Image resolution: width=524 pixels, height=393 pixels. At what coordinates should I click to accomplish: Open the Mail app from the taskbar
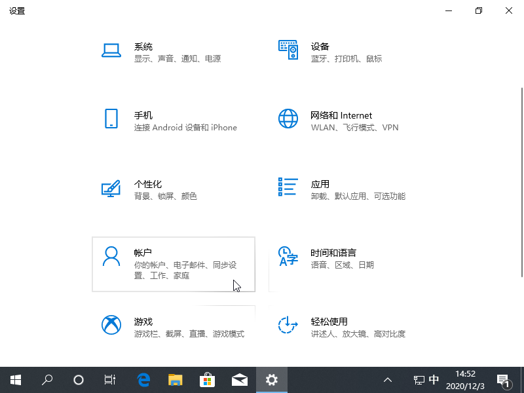point(240,379)
